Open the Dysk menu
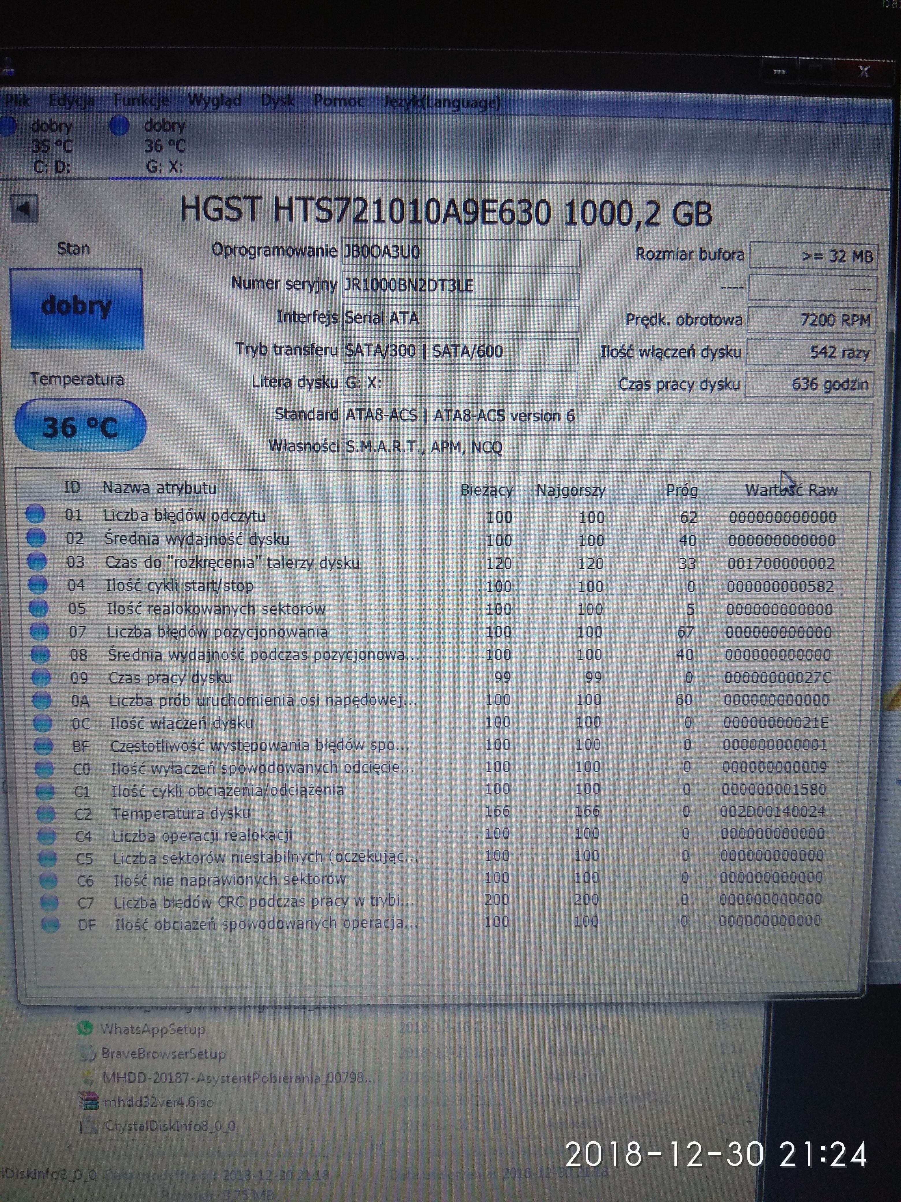The width and height of the screenshot is (901, 1202). coord(277,101)
